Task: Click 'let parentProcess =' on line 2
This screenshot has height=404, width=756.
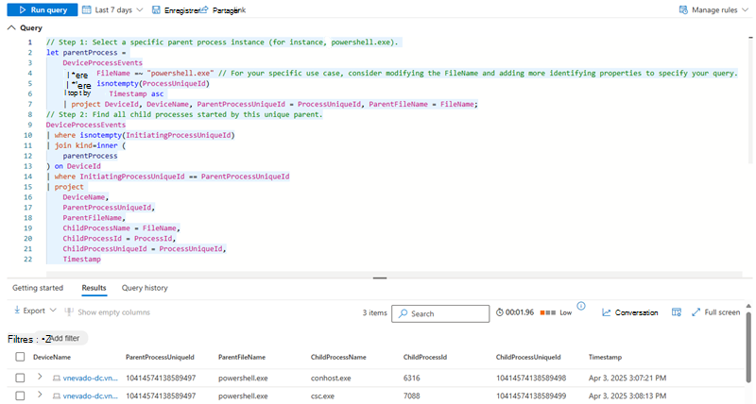Action: (x=86, y=53)
